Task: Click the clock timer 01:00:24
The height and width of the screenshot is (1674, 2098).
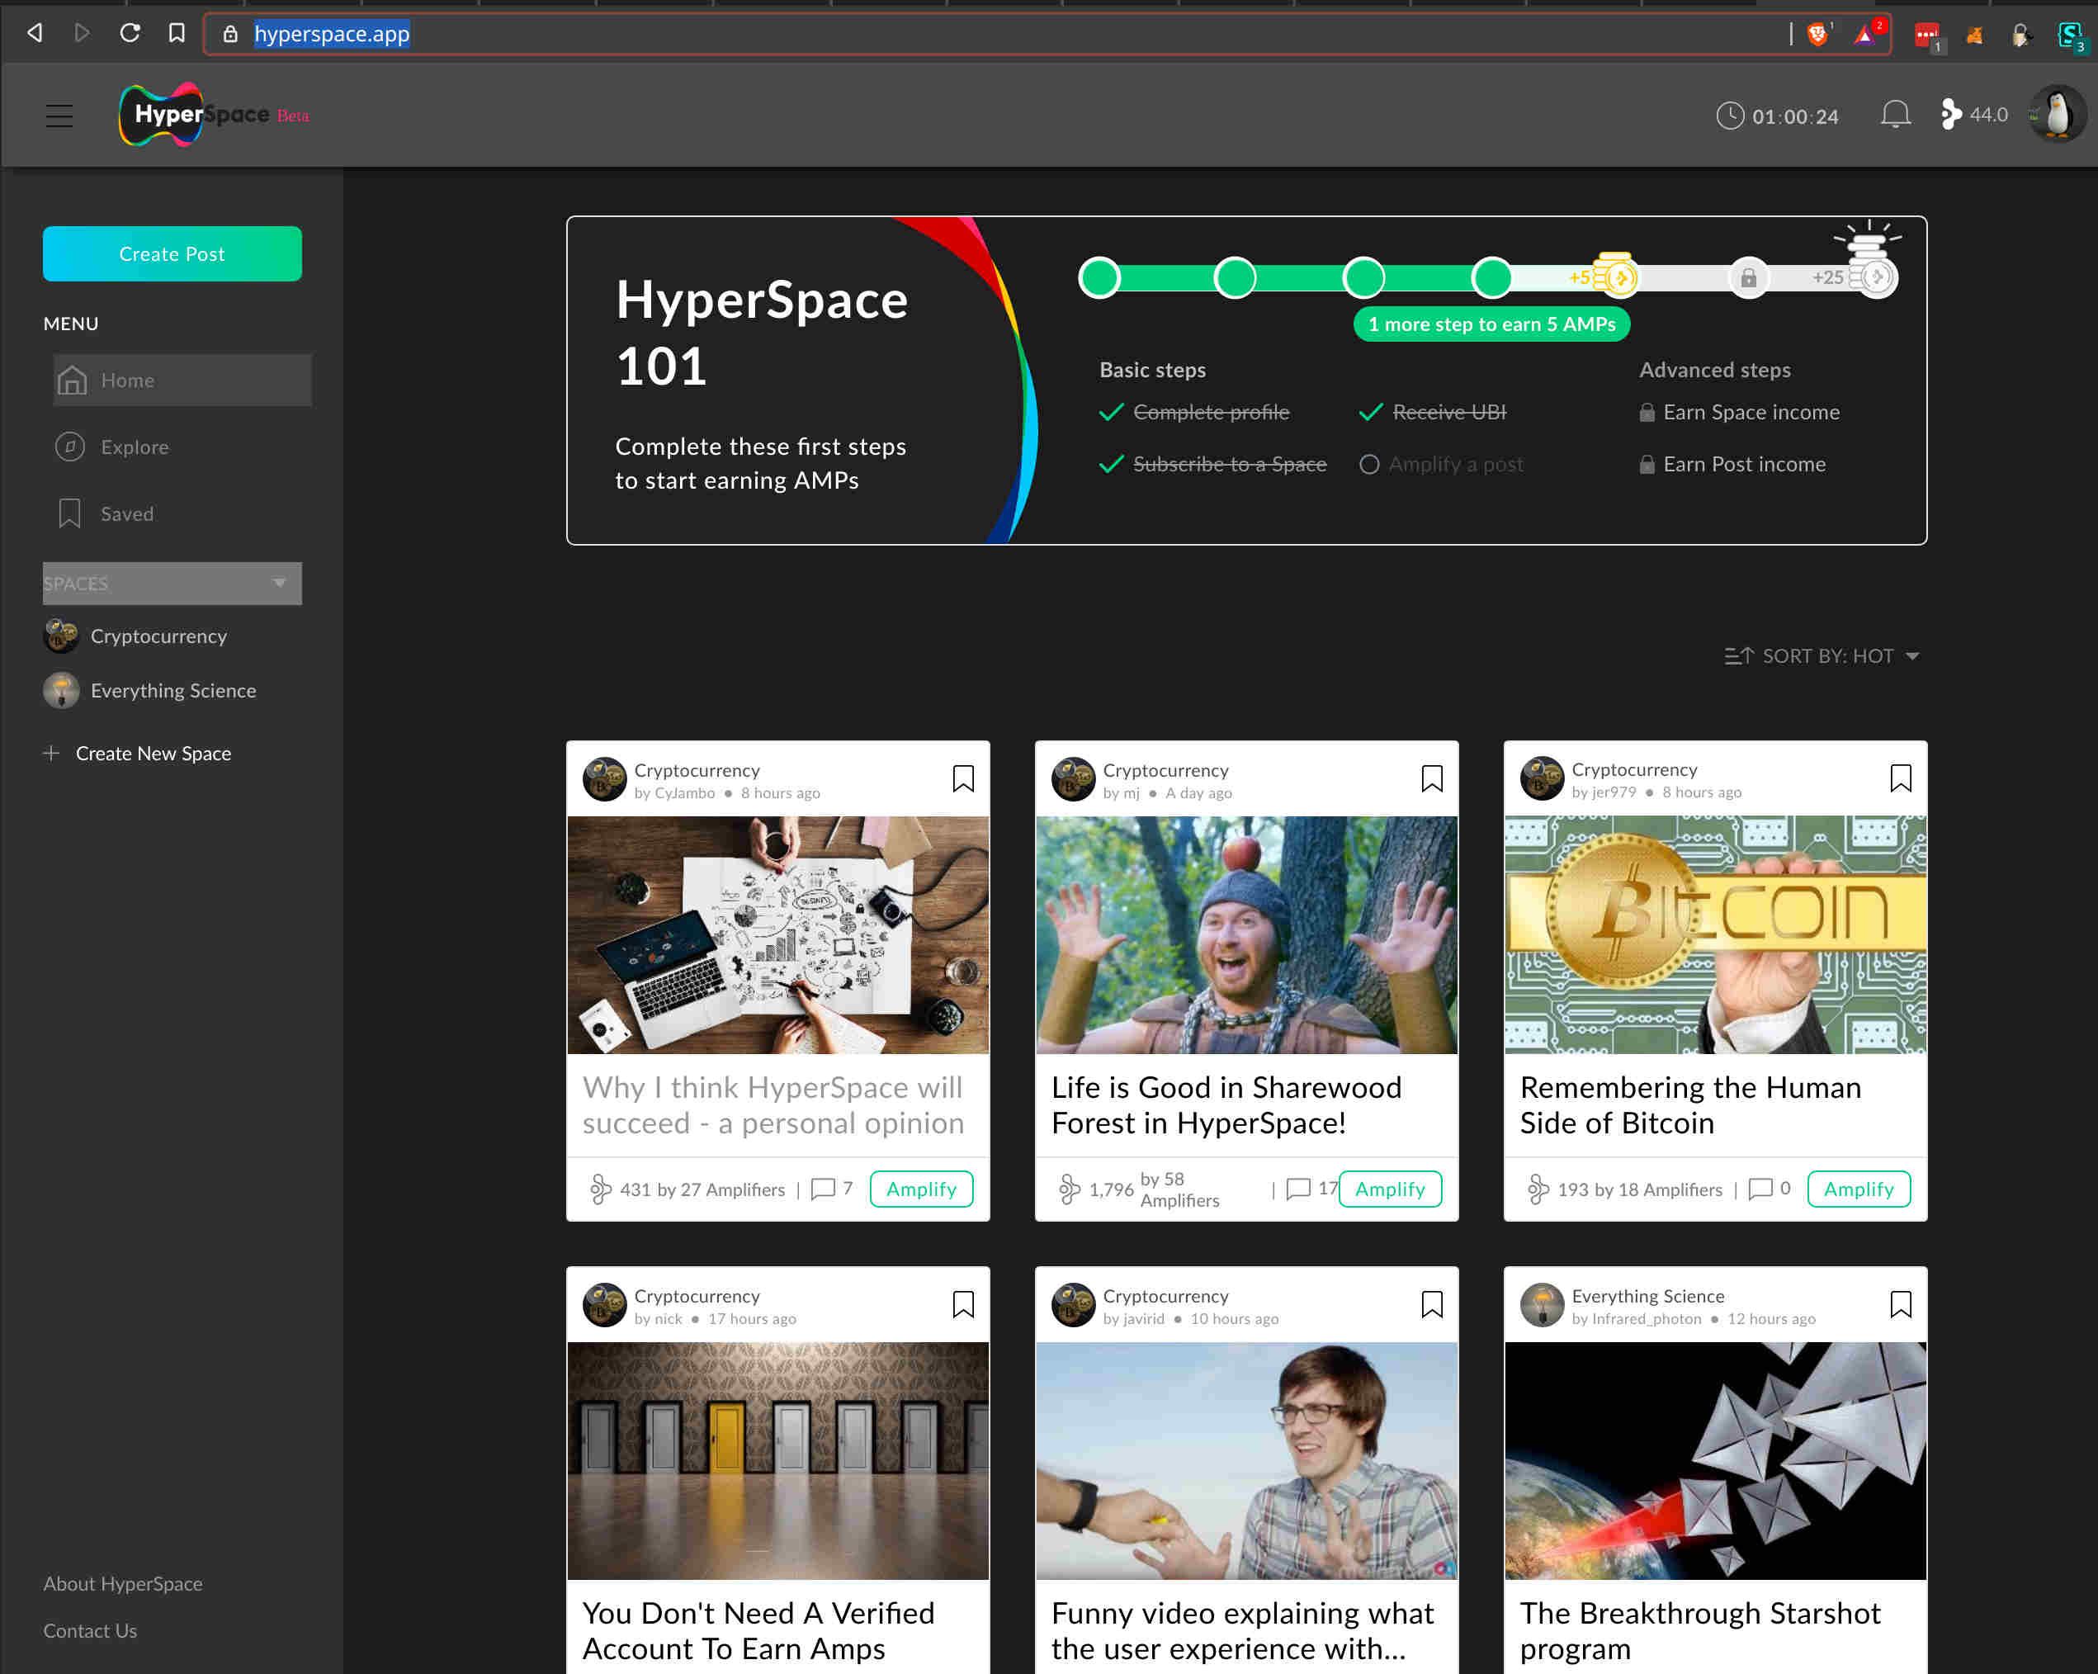Action: click(1777, 116)
